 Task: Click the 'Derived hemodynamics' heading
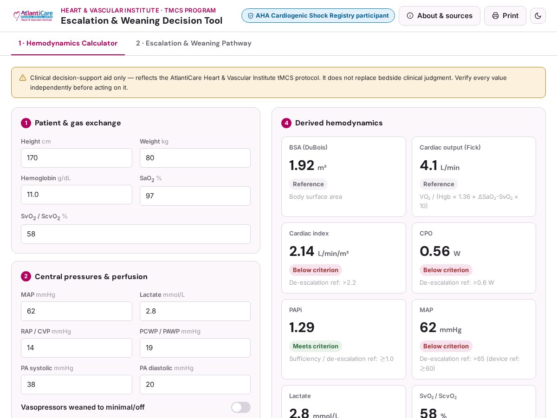339,123
